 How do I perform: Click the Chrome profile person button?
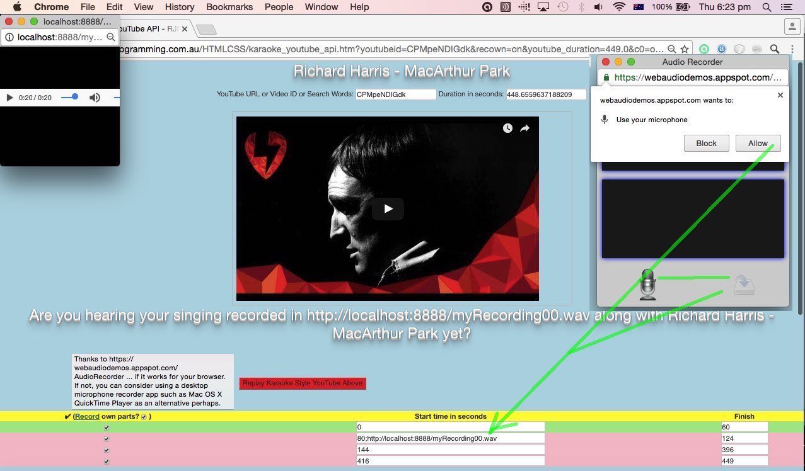792,26
